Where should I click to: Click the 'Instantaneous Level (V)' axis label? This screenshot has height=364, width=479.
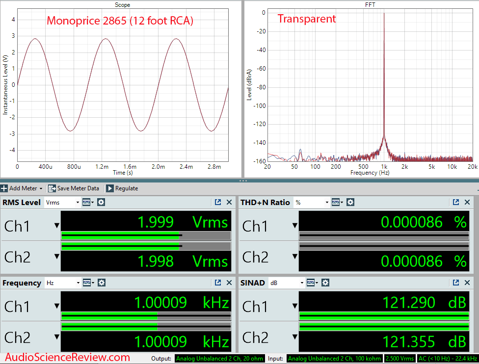pos(5,84)
